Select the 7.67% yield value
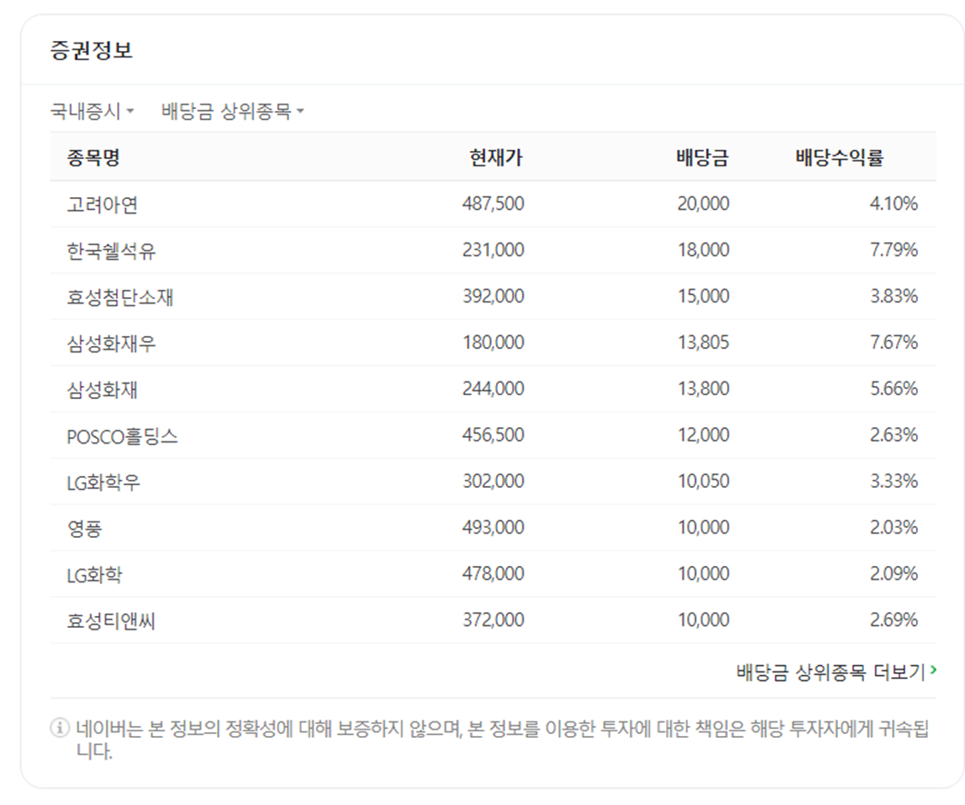This screenshot has height=805, width=965. [x=893, y=343]
